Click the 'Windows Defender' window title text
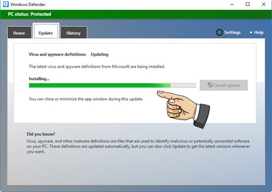Viewport: 272px width, 192px height. point(28,4)
